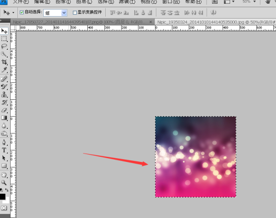Viewport: 276px width, 218px height.
Task: Open the 文件(F) menu
Action: click(x=21, y=2)
